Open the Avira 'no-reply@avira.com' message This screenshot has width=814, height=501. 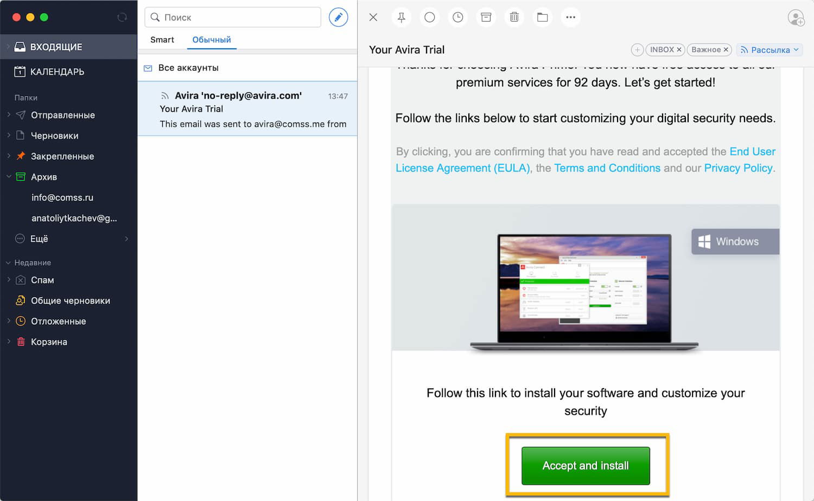[x=247, y=109]
